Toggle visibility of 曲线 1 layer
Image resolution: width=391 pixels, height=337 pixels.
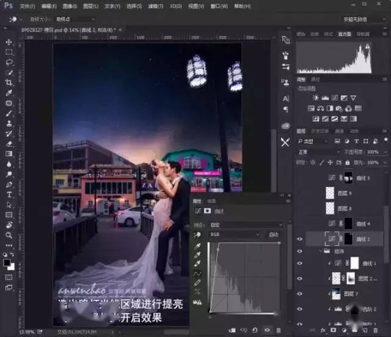tap(300, 264)
